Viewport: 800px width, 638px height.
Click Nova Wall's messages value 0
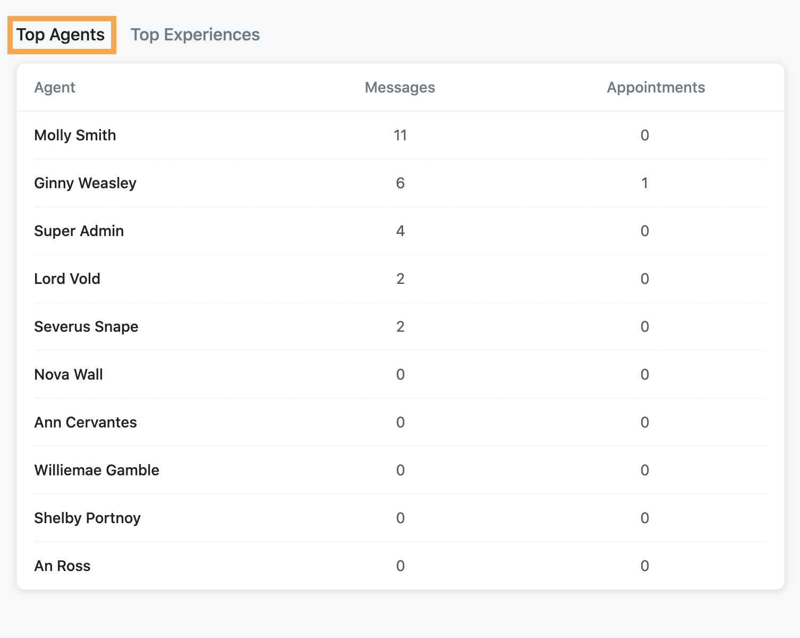[401, 374]
